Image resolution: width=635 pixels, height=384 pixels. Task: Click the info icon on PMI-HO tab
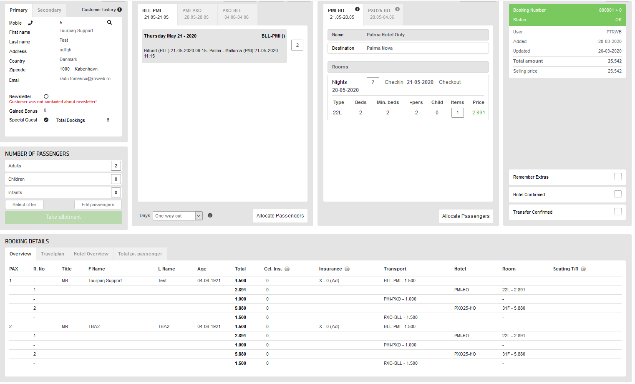pyautogui.click(x=357, y=9)
